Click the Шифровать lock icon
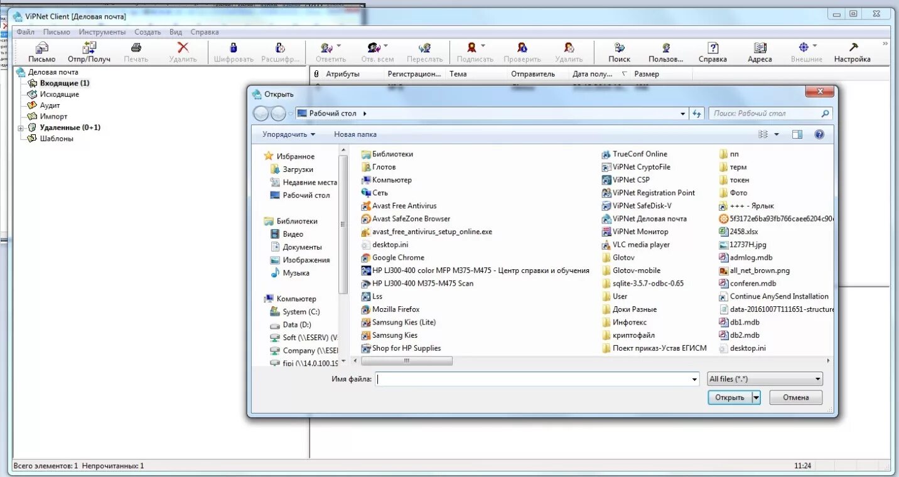This screenshot has width=899, height=477. 234,48
